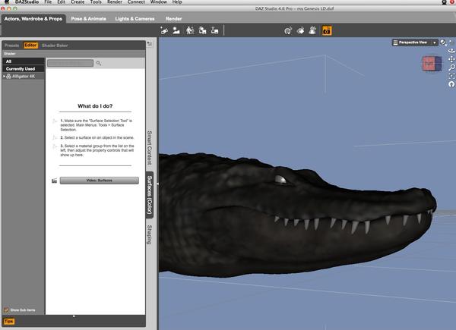
Task: Open the Presets tab
Action: click(11, 46)
